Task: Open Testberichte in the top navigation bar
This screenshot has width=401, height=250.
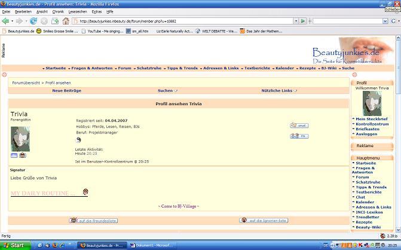Action: (258, 68)
